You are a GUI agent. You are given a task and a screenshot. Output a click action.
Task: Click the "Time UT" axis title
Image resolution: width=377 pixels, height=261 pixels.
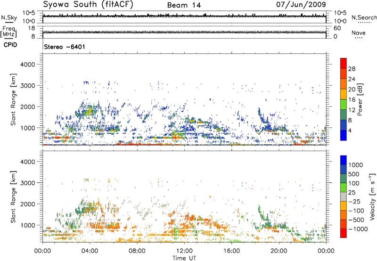pyautogui.click(x=184, y=258)
